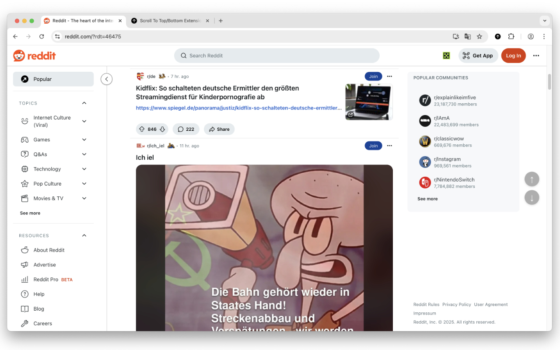The height and width of the screenshot is (350, 560).
Task: Collapse the Topics section
Action: (x=84, y=103)
